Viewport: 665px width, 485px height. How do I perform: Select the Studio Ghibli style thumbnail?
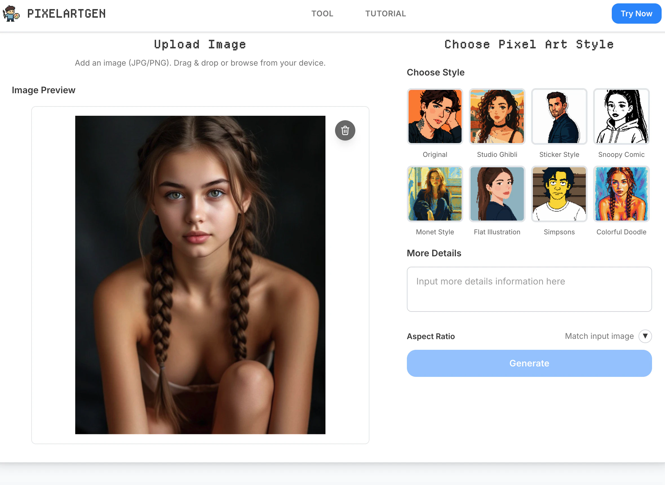coord(497,117)
